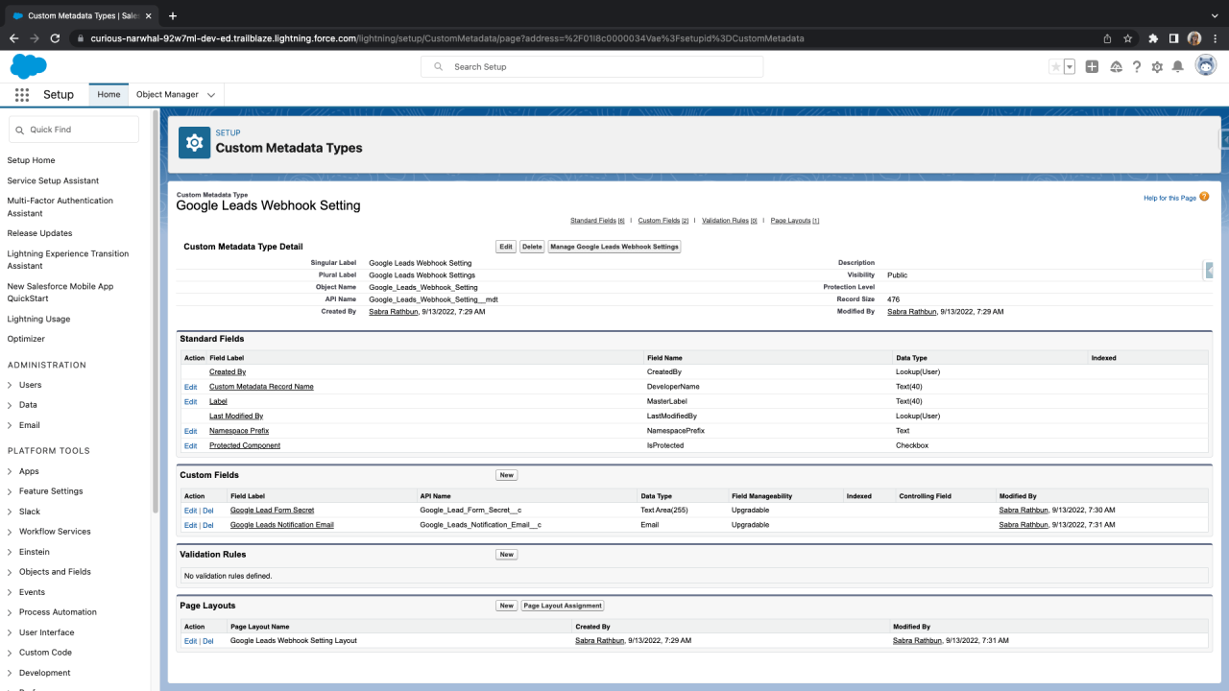
Task: Open Service Setup Assistant
Action: [53, 180]
